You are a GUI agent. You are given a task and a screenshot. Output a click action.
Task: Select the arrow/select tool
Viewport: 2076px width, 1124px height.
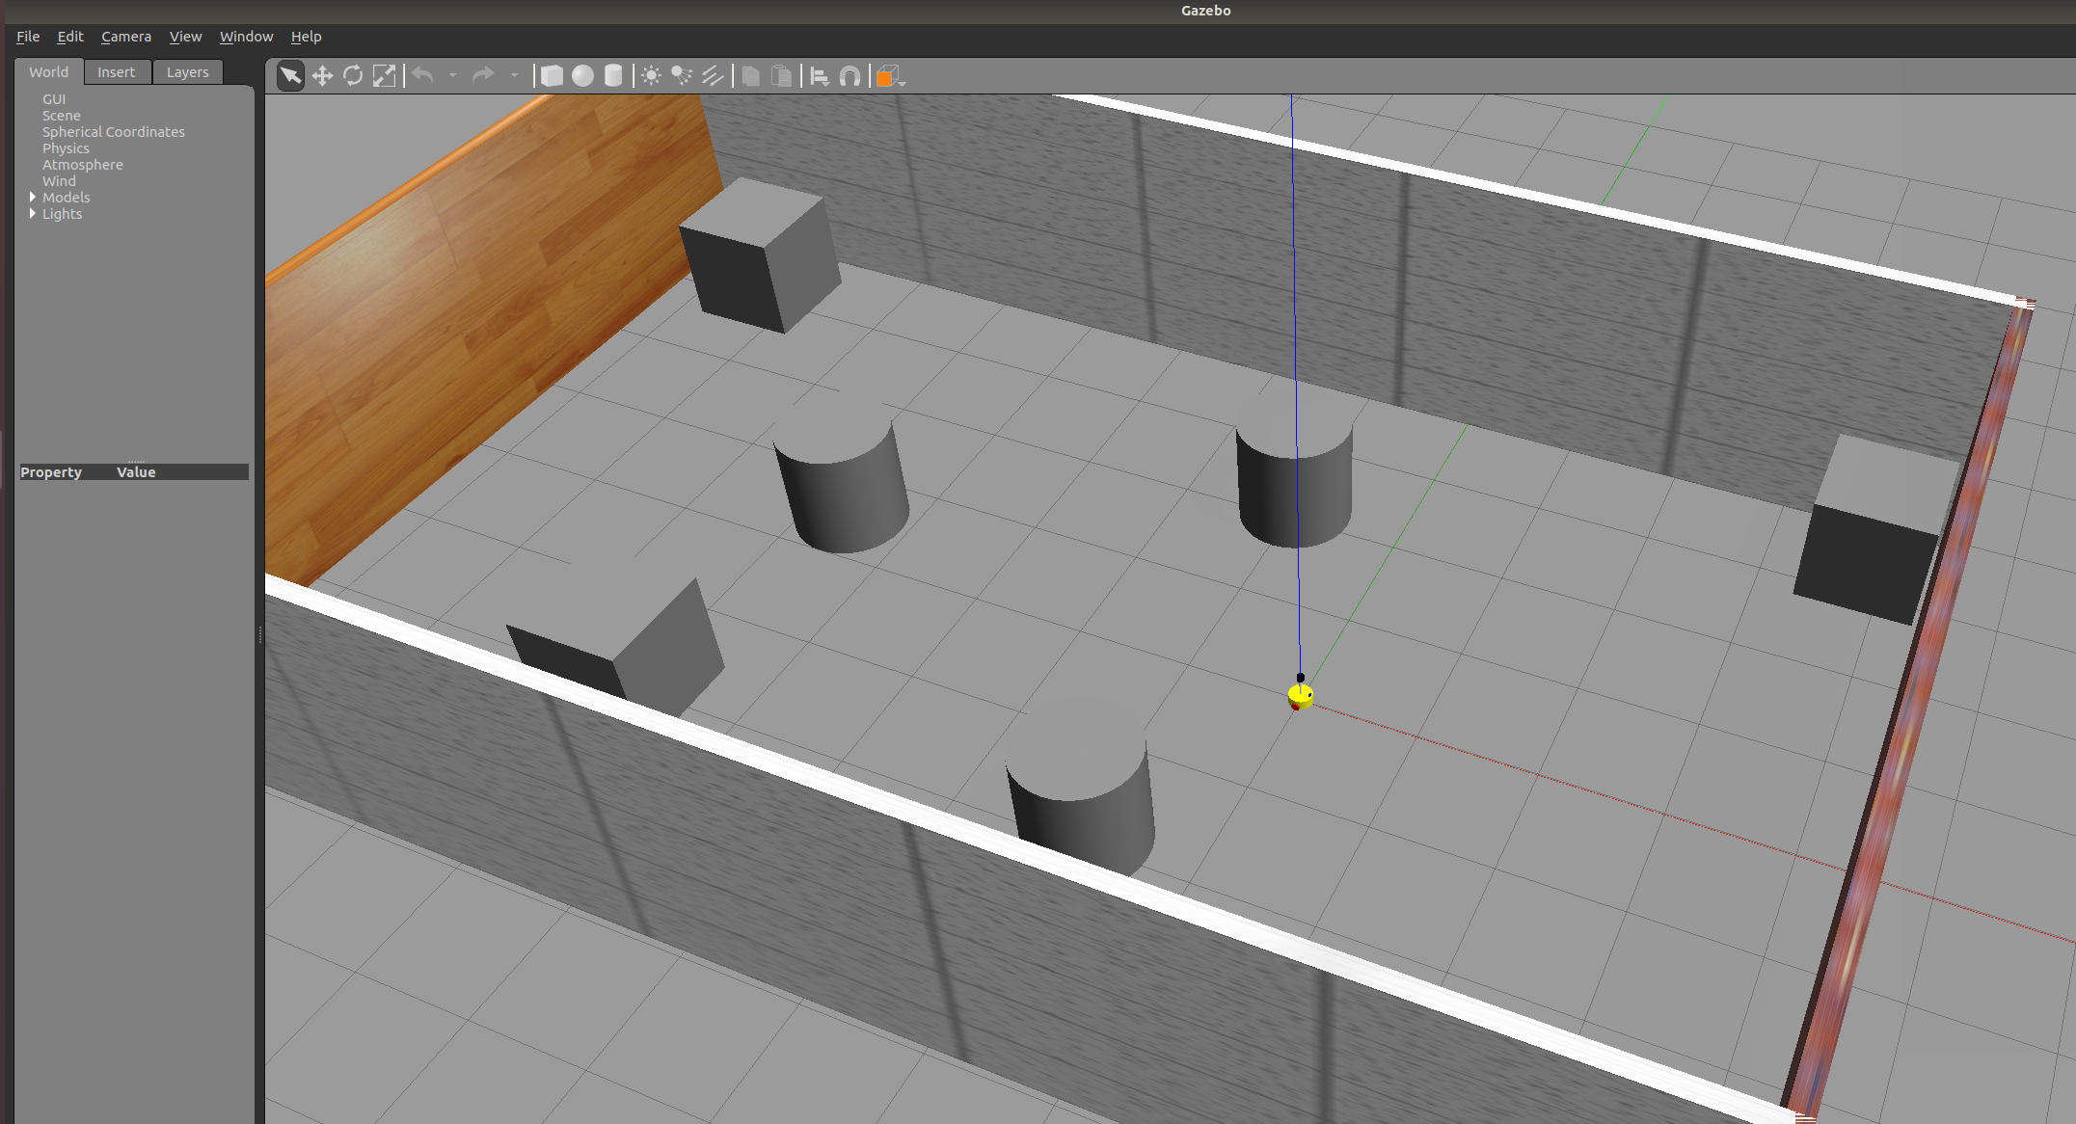click(x=289, y=76)
